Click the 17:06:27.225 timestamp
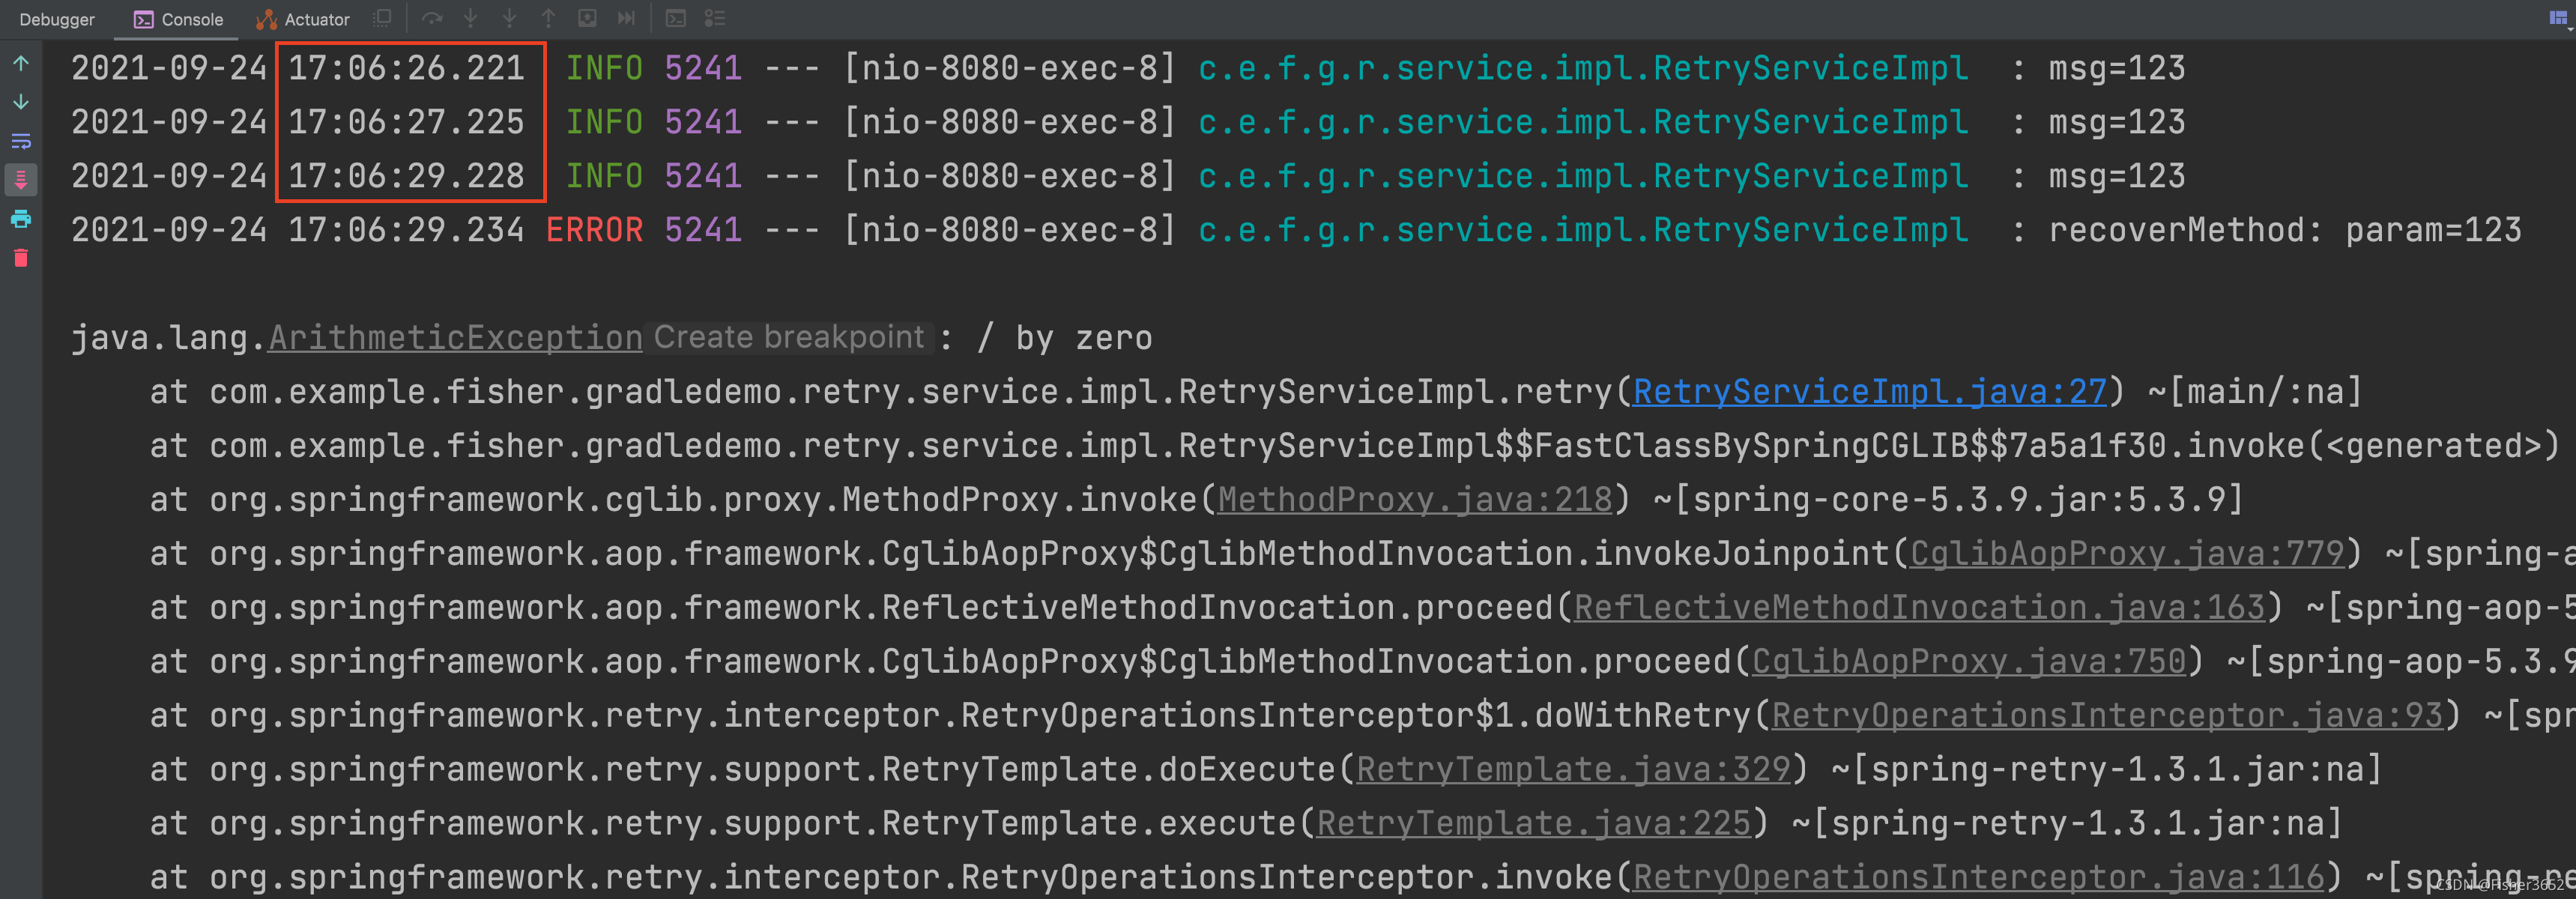This screenshot has width=2576, height=899. (406, 122)
